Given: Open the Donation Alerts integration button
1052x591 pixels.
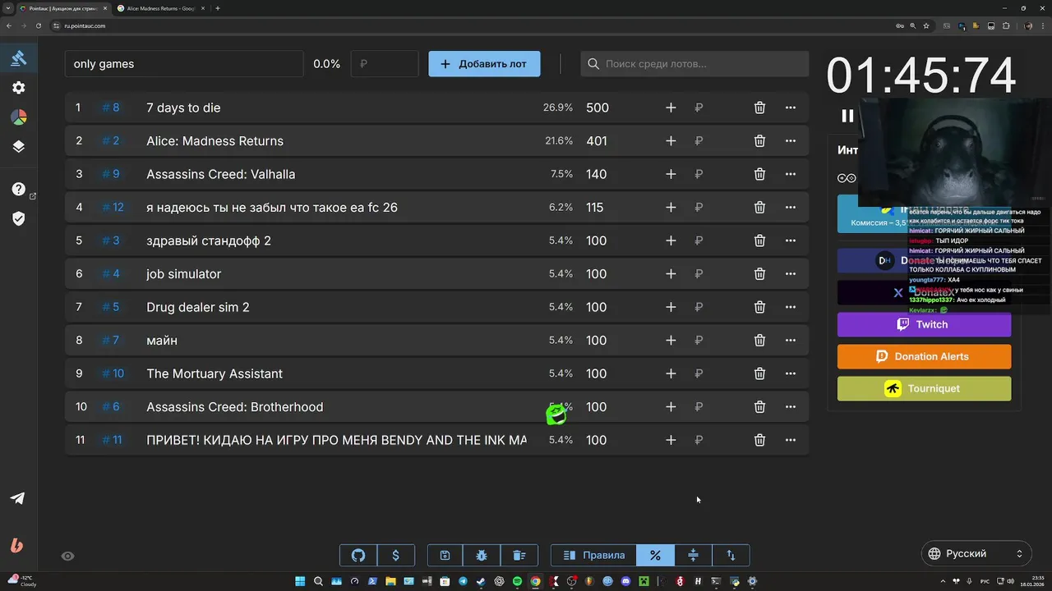Looking at the screenshot, I should tap(924, 356).
